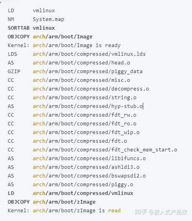
Task: Click the head.o file path
Action: click(81, 63)
